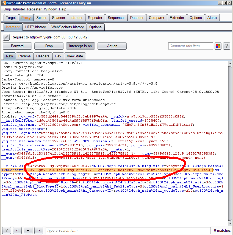The width and height of the screenshot is (233, 235).
Task: Select the Proxy main tab
Action: click(26, 18)
